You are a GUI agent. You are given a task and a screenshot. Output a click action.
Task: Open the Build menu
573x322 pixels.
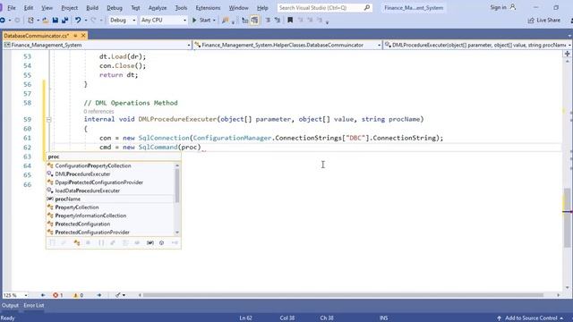92,7
